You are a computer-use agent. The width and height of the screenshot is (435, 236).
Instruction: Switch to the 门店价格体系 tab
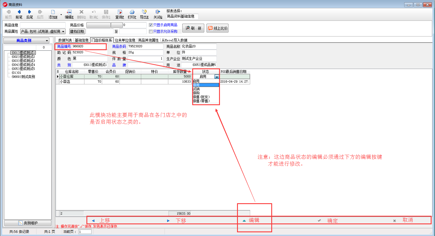102,40
